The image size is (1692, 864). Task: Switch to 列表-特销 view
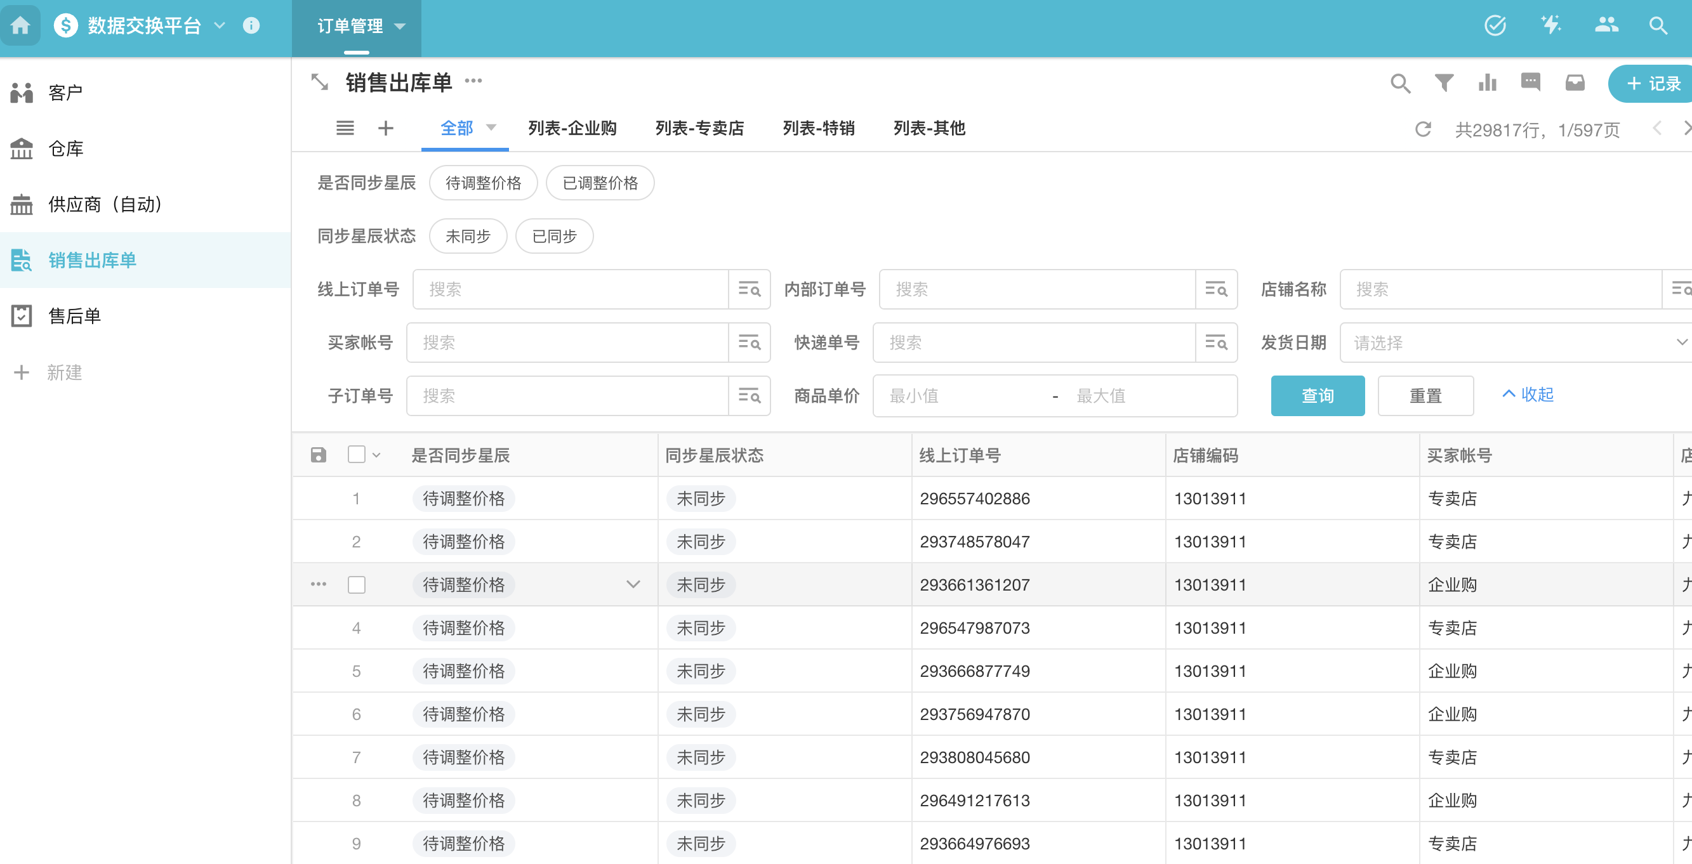coord(819,128)
